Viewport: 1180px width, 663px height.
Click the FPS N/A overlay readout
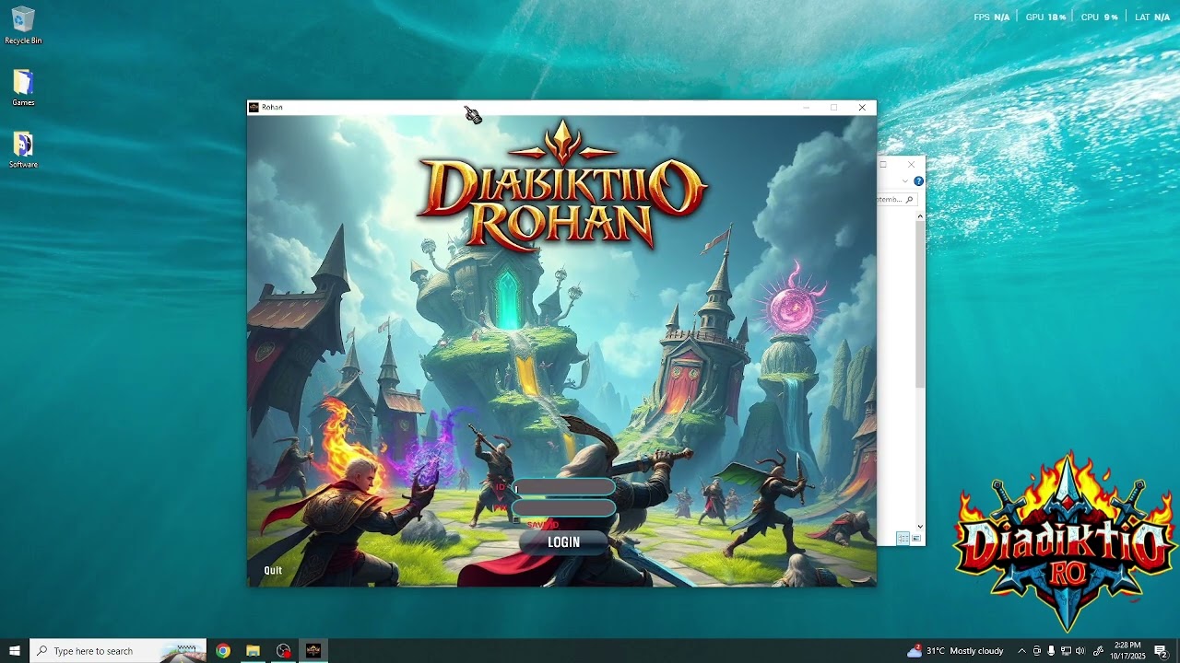point(991,17)
